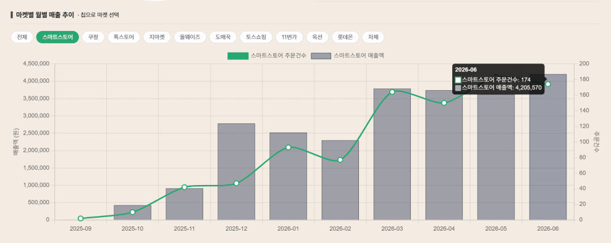Click the 마켓별 월별 매출 추이 heading
611x243 pixels.
[45, 15]
